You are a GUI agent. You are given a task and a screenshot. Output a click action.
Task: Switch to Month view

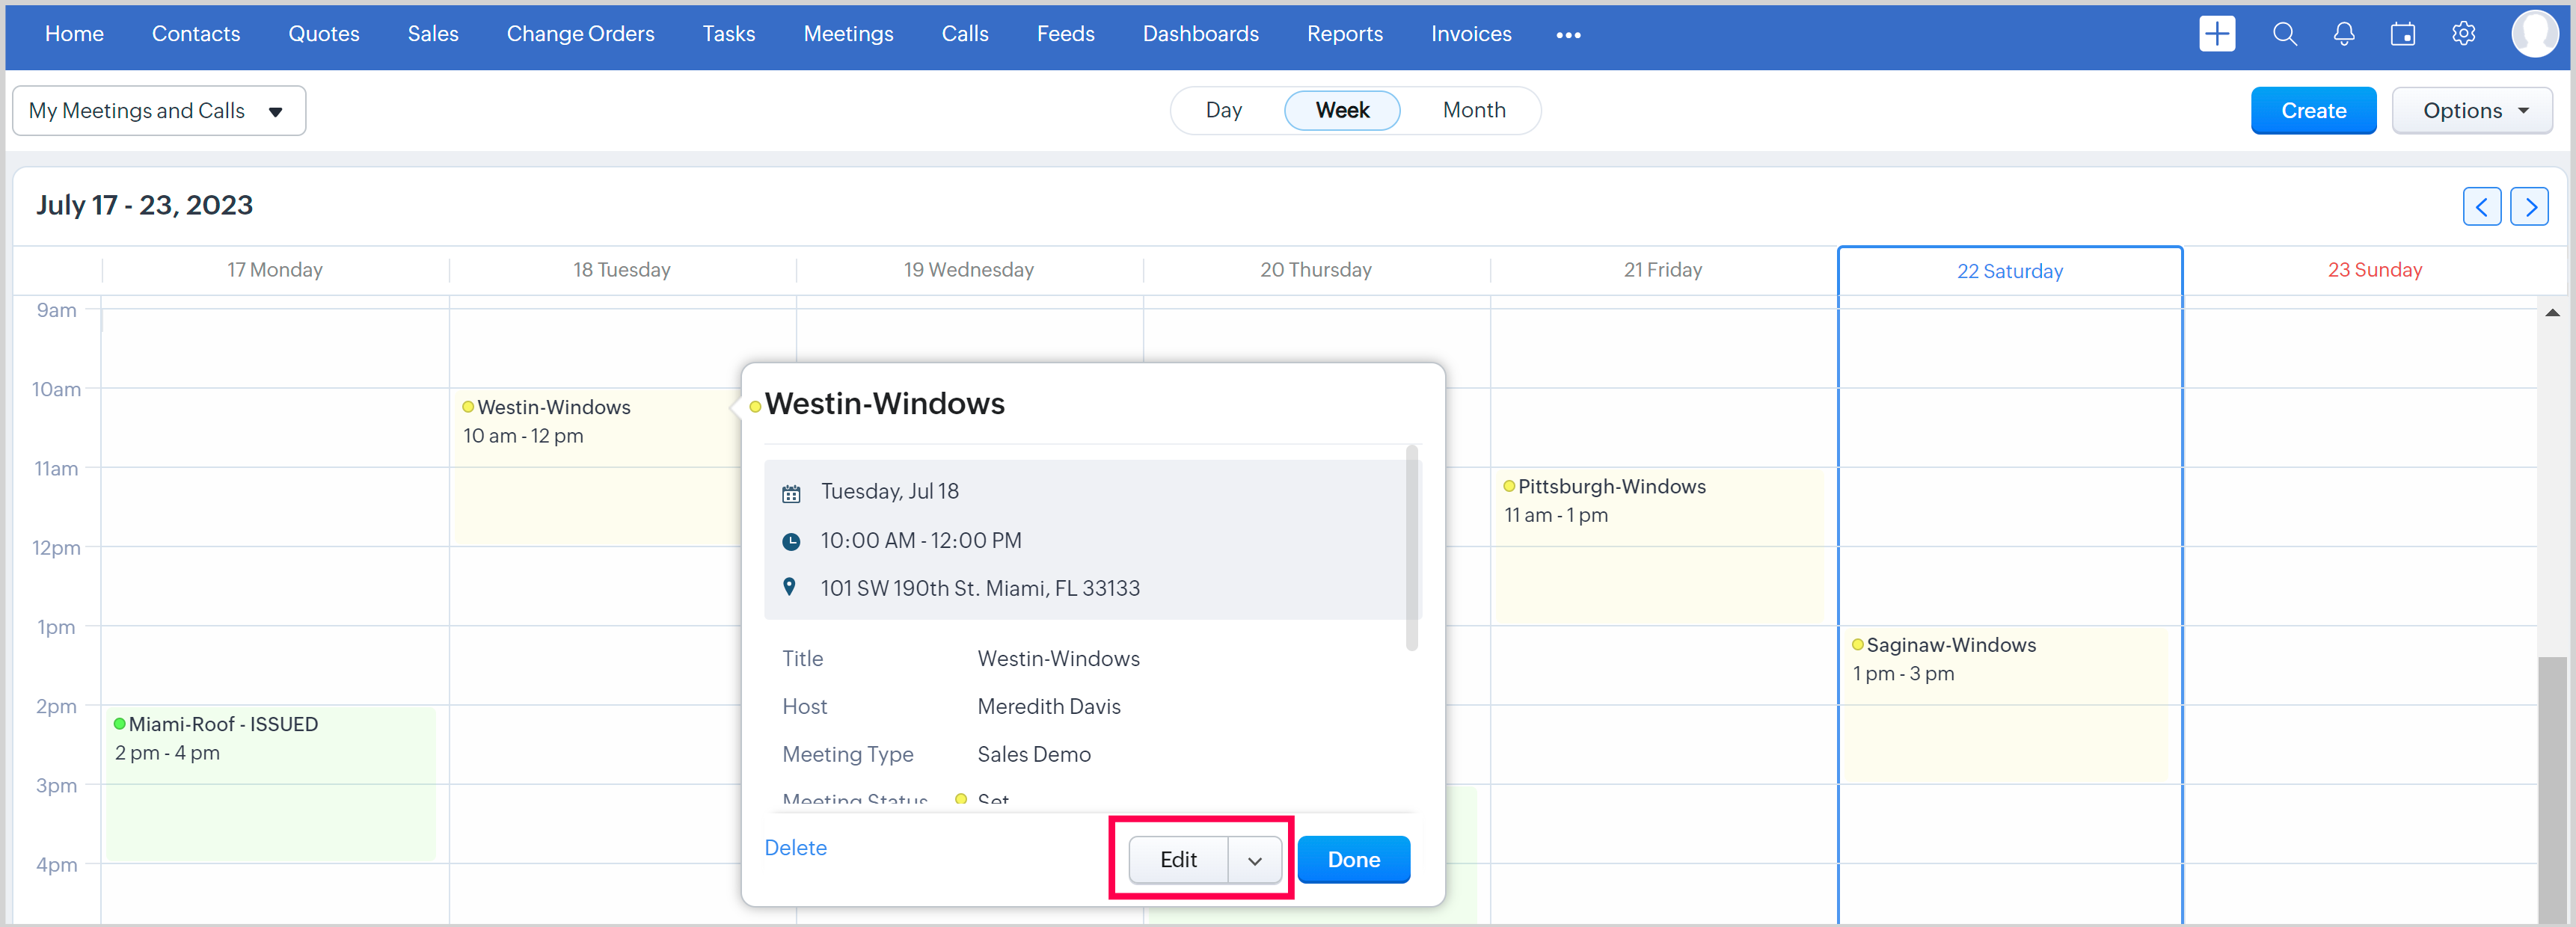click(1473, 110)
